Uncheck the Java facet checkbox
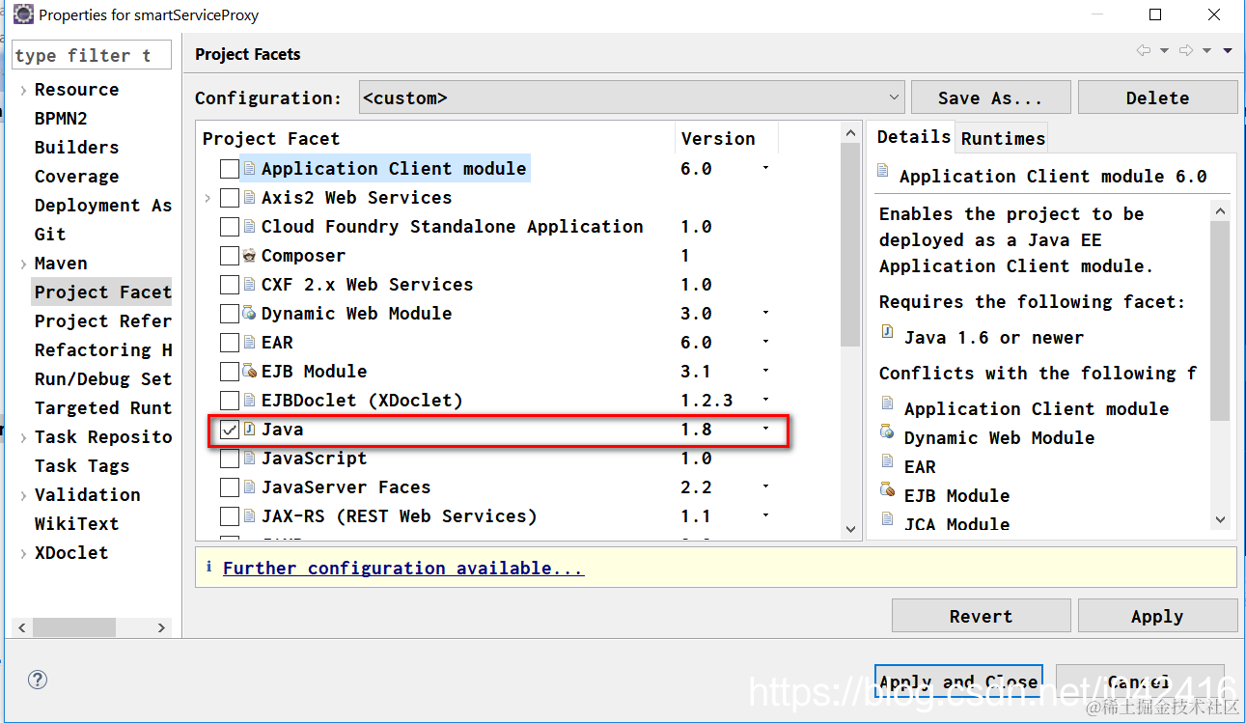This screenshot has width=1246, height=723. point(229,430)
